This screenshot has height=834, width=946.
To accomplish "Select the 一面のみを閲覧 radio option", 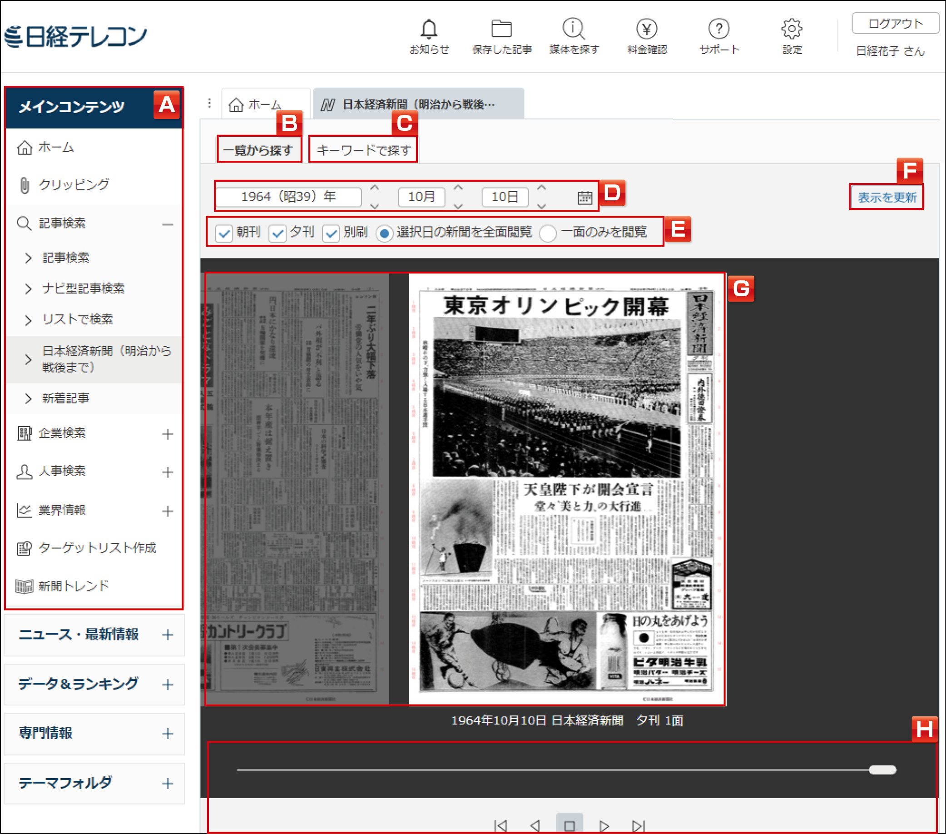I will click(x=548, y=233).
